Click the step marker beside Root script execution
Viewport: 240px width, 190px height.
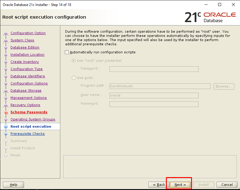click(x=6, y=126)
